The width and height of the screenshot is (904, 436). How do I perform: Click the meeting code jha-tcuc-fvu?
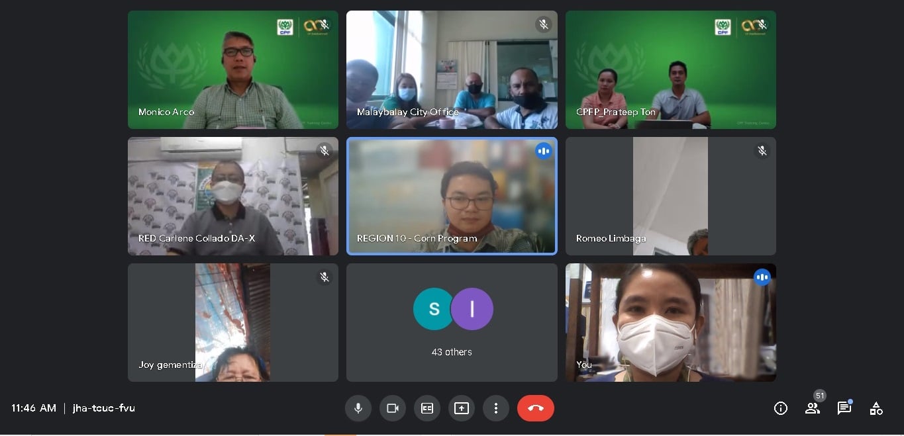pos(104,408)
